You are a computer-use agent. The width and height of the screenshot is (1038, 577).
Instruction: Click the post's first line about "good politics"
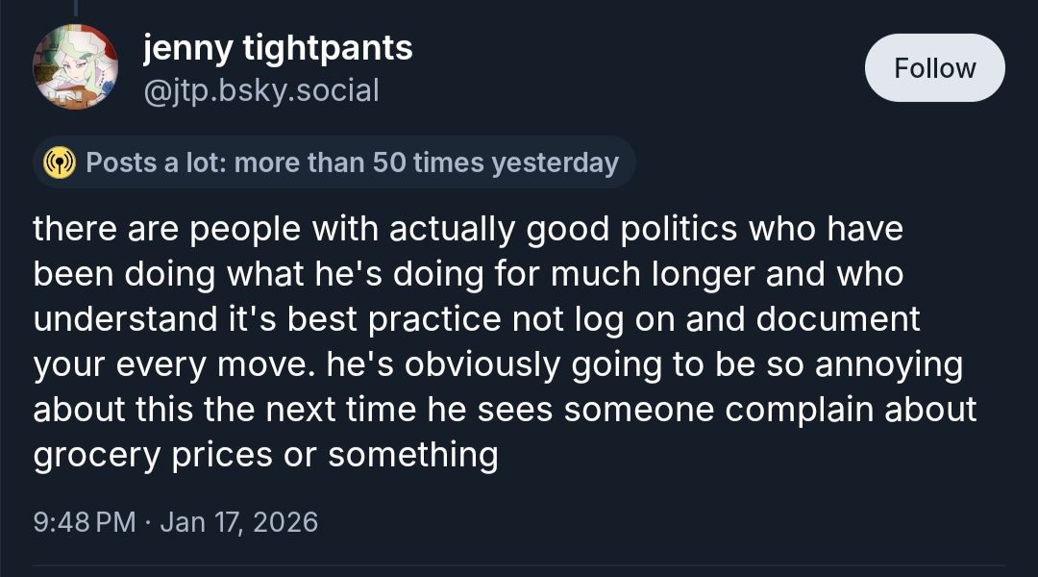click(468, 230)
